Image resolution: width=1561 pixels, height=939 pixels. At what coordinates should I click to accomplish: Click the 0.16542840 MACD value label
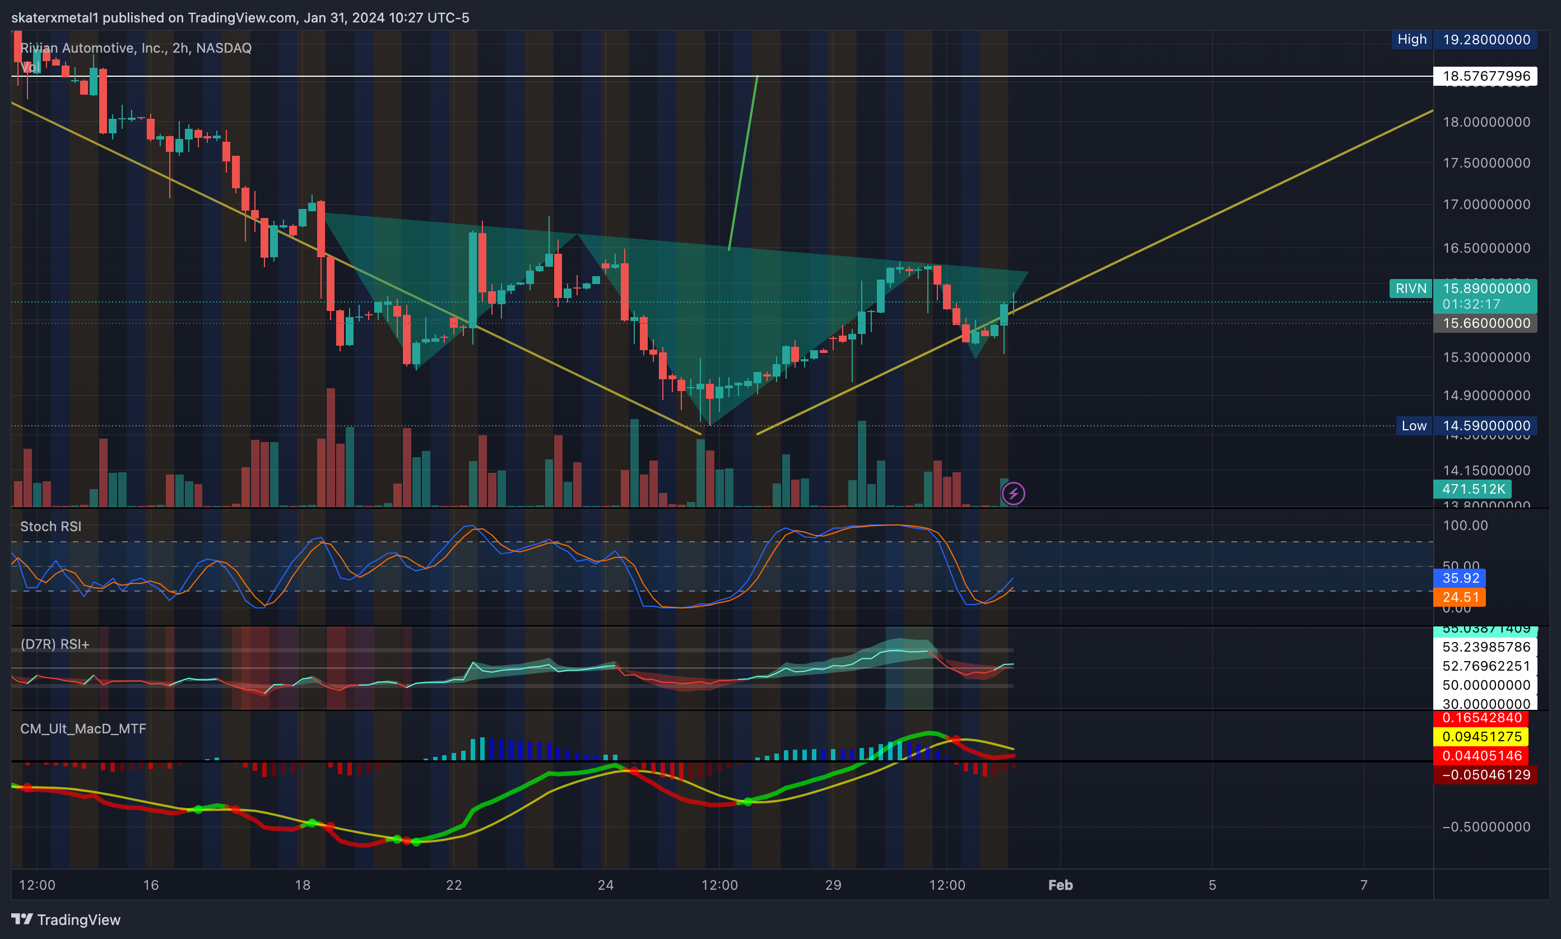[x=1481, y=718]
